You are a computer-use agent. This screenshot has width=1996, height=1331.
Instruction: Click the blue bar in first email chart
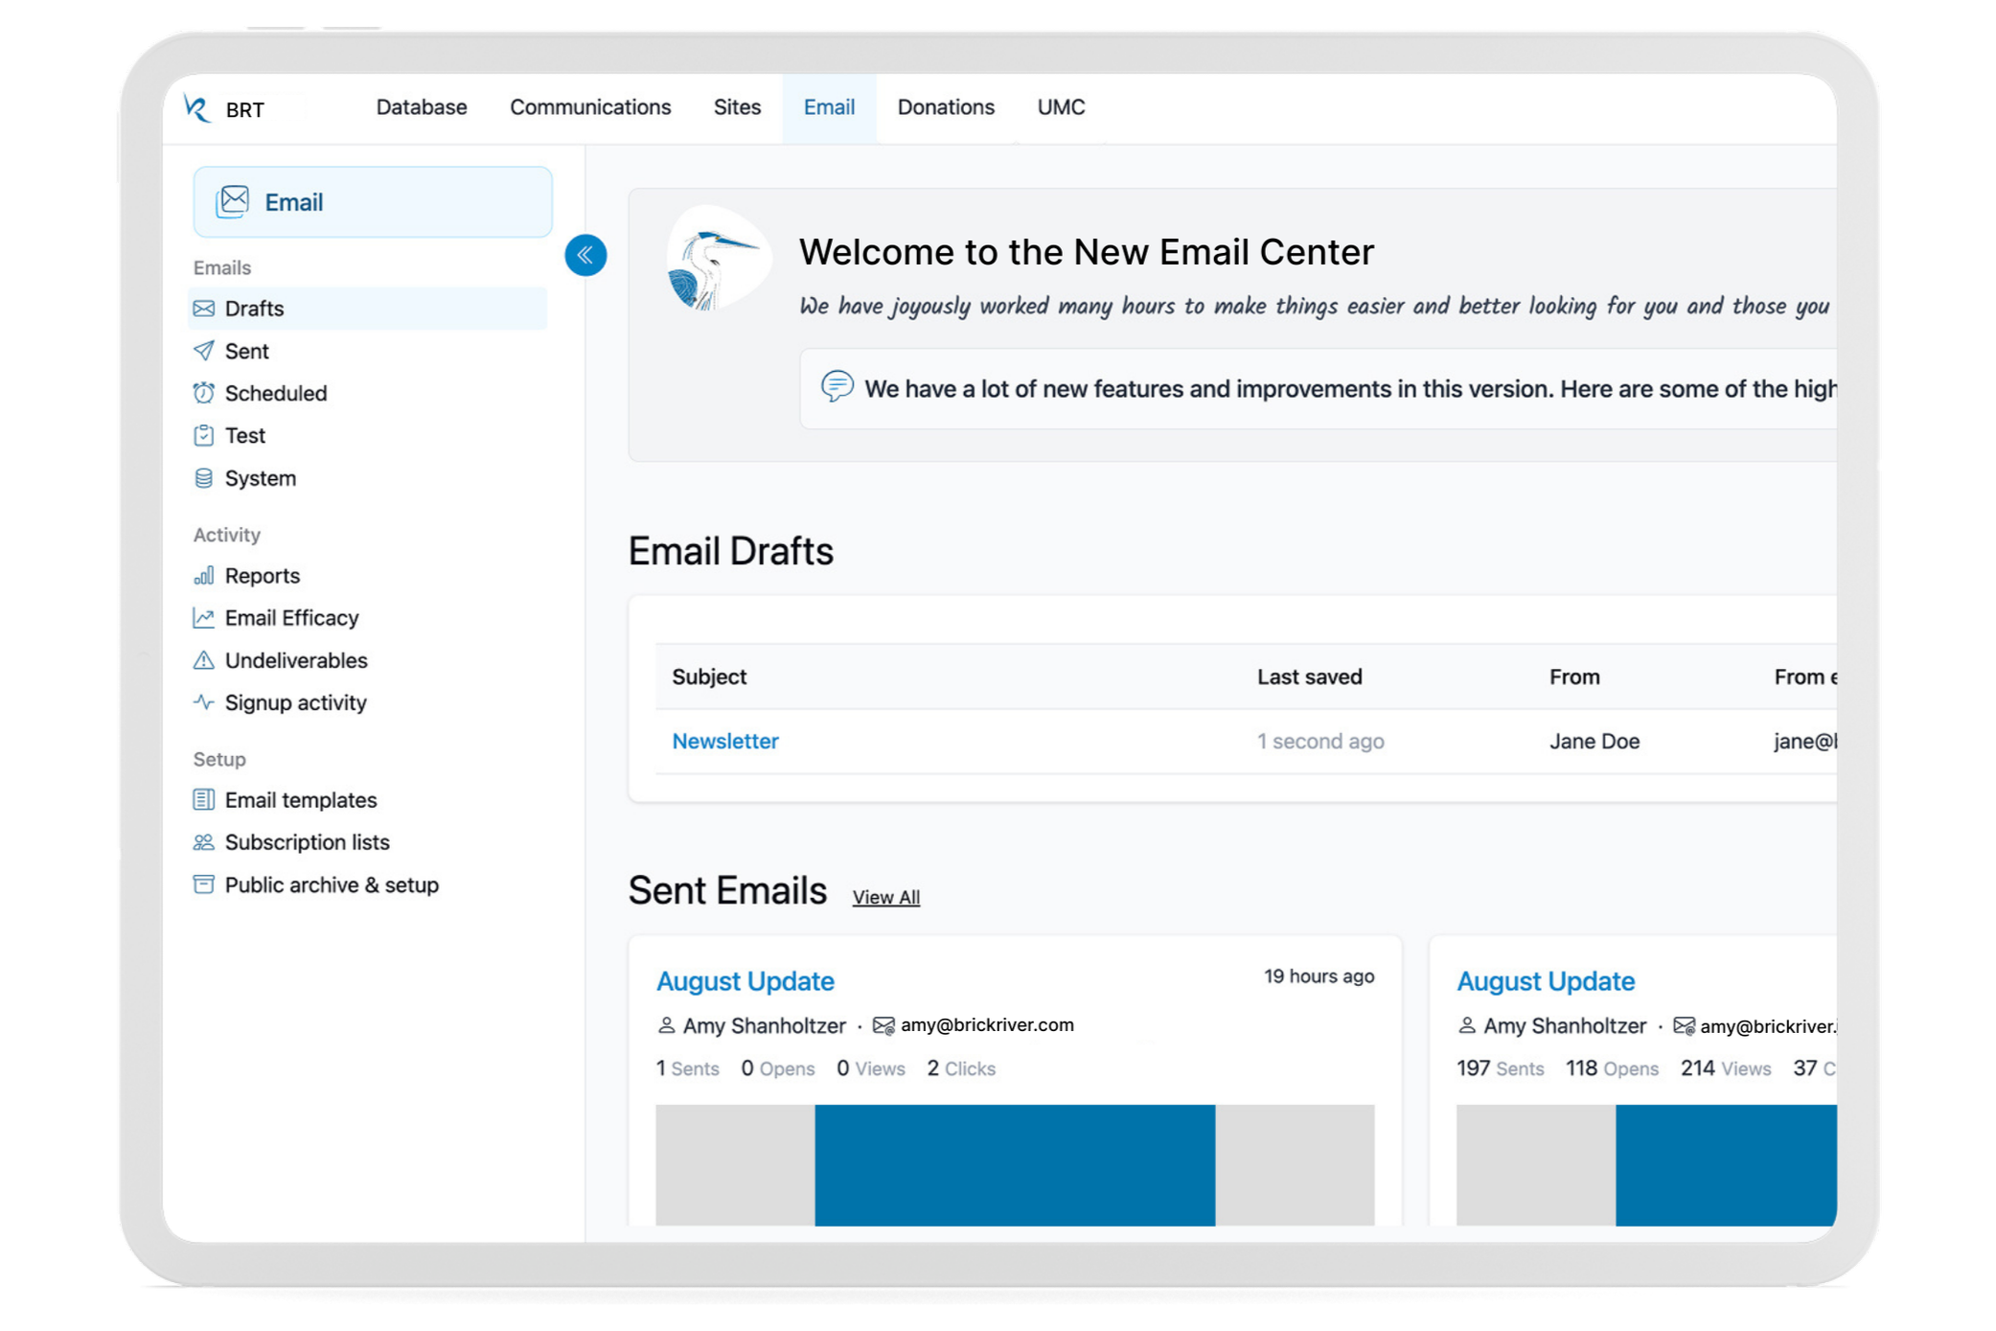[x=1014, y=1164]
